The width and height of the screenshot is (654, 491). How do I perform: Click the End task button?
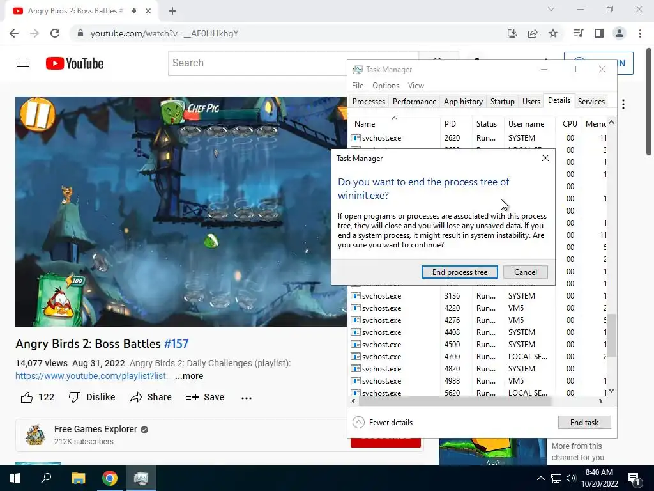point(584,423)
